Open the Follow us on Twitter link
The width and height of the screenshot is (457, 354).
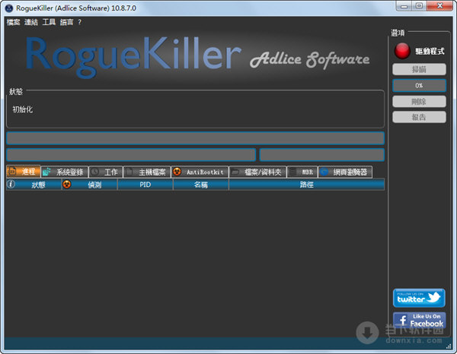pos(419,298)
